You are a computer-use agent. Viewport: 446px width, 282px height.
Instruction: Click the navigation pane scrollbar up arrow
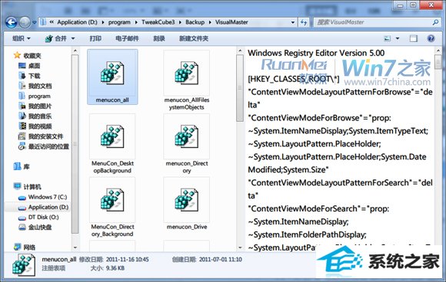[75, 51]
